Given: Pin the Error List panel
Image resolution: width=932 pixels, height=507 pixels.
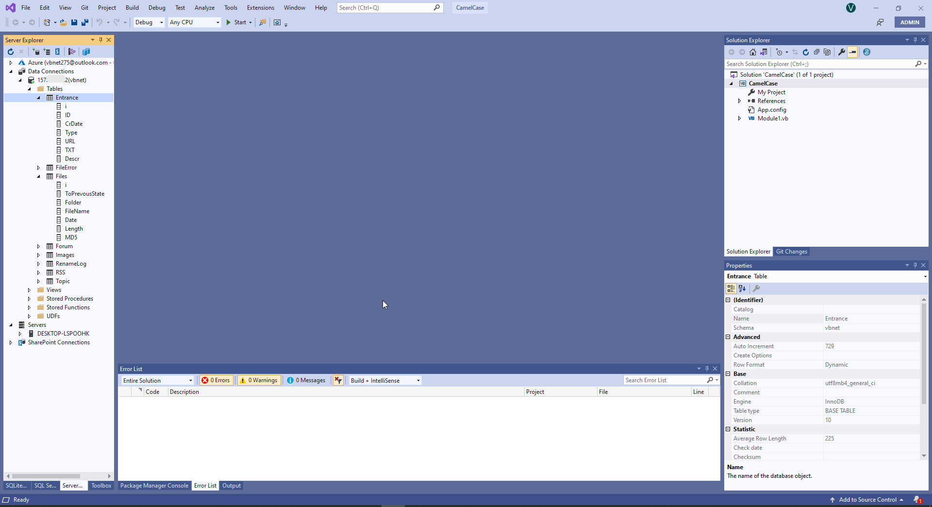Looking at the screenshot, I should tap(707, 369).
